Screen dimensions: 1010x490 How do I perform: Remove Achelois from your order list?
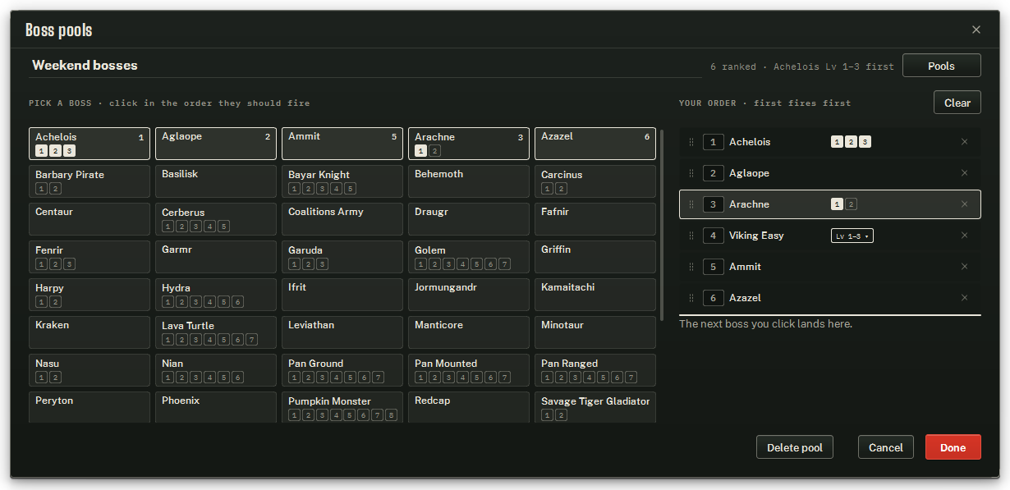point(965,142)
